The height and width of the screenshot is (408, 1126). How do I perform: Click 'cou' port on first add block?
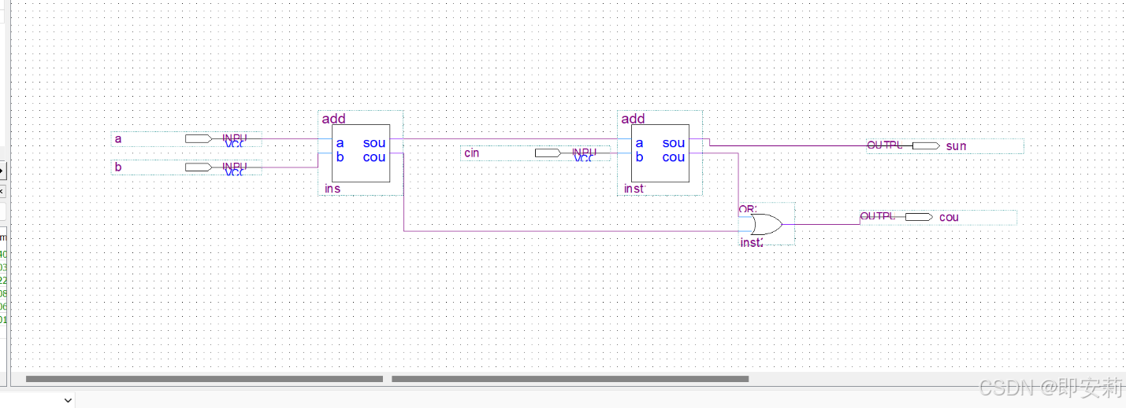[374, 157]
